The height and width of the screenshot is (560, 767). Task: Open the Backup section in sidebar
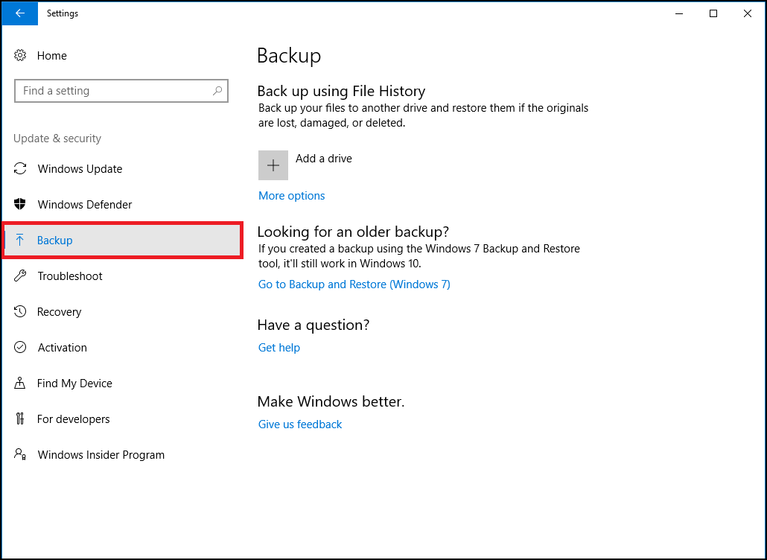click(x=55, y=241)
